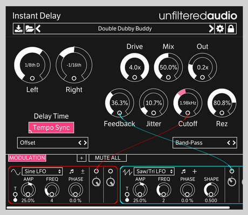This screenshot has width=248, height=215.
Task: Click the Mix knob showing 50.0%
Action: [168, 67]
